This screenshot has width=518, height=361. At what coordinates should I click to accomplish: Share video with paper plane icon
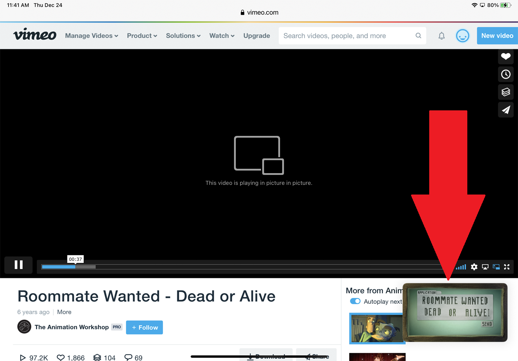(506, 110)
